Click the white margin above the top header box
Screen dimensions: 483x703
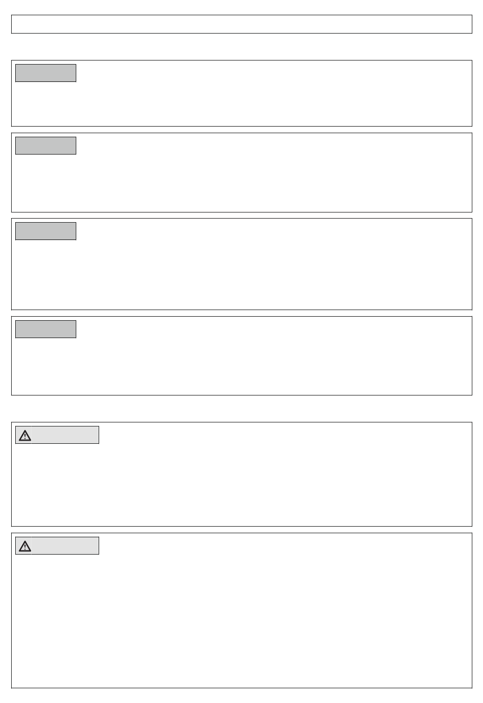242,7
